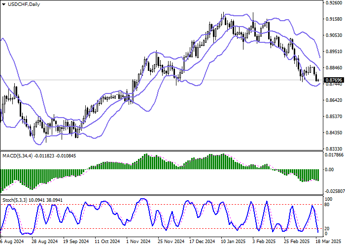Click the 0.92600 price axis label
345x246 pixels.
click(x=333, y=2)
